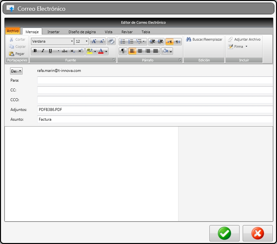Toggle right-to-left text direction
Screen dimensions: 277x244
point(177,42)
